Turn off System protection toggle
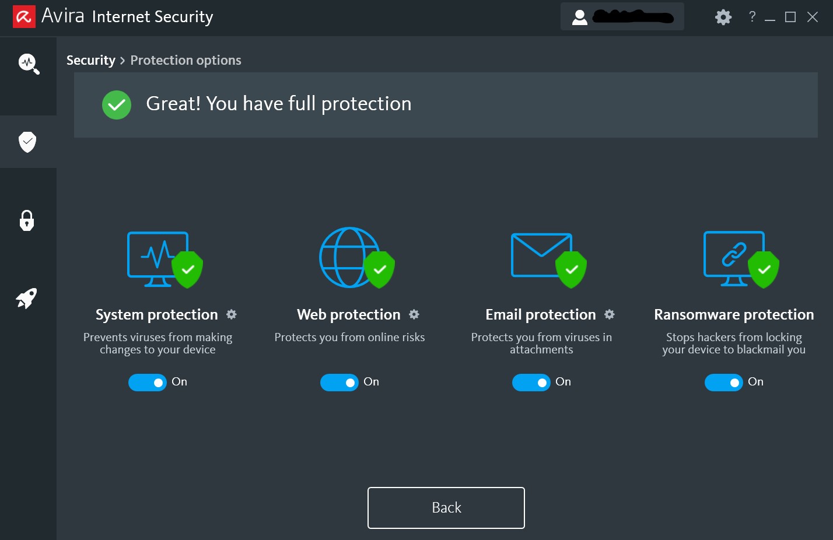This screenshot has height=540, width=833. click(x=148, y=383)
